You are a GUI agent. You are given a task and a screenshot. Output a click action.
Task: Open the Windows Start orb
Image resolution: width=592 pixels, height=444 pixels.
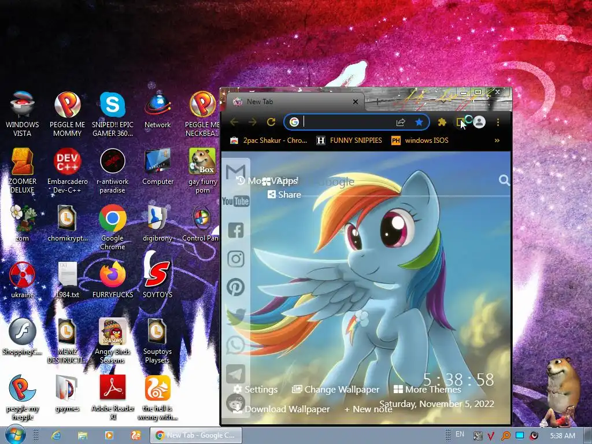tap(15, 435)
